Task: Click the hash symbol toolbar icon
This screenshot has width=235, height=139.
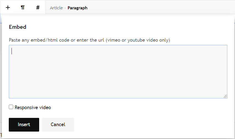Action: 38,8
